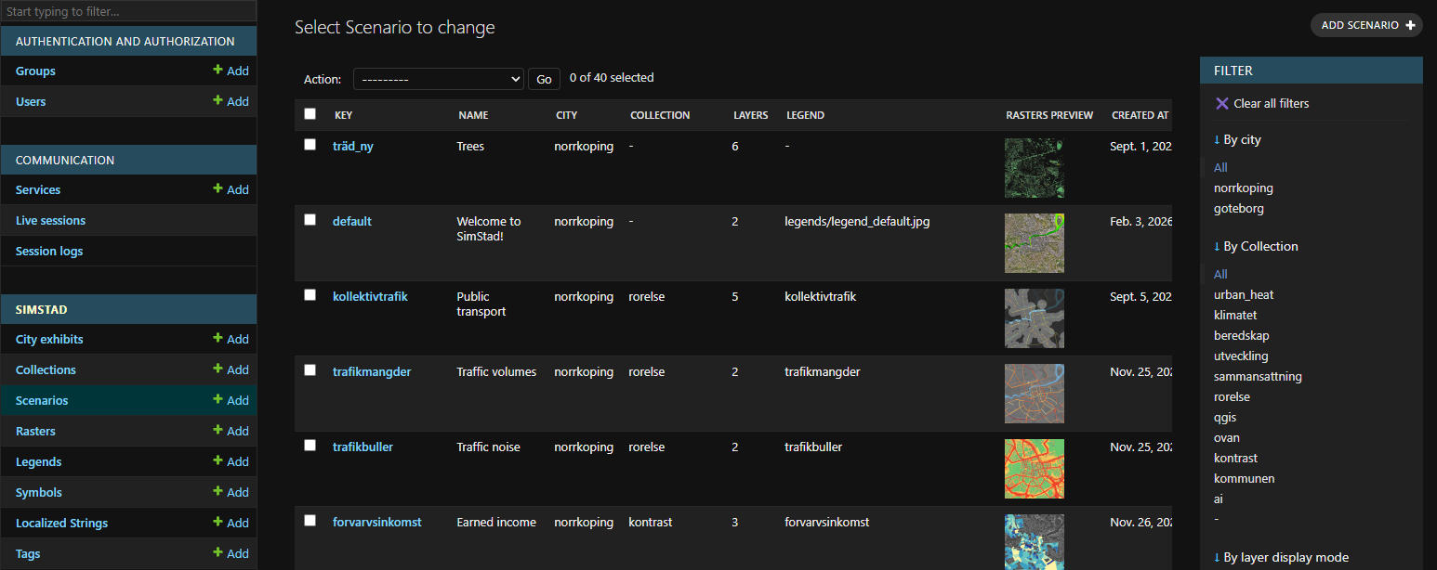
Task: Focus the sidebar filter input
Action: pos(128,12)
